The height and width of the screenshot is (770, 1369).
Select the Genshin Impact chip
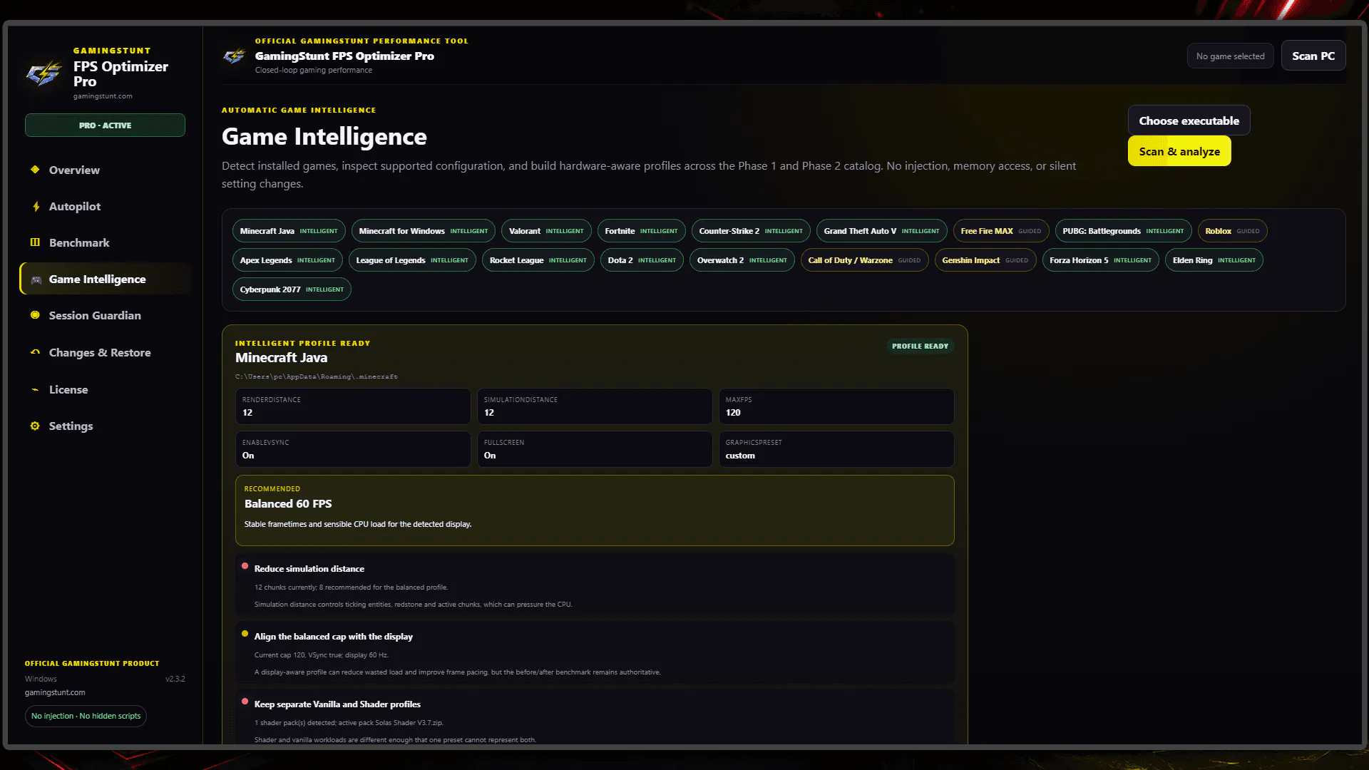click(985, 260)
